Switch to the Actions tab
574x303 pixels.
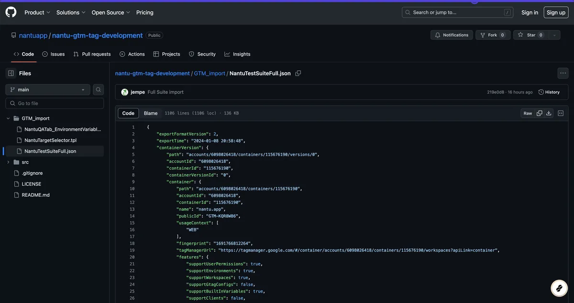[x=132, y=54]
